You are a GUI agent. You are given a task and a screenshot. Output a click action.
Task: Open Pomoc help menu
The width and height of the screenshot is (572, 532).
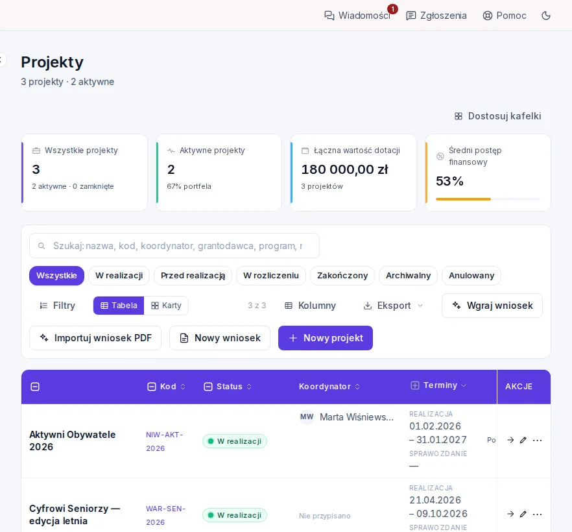click(505, 16)
